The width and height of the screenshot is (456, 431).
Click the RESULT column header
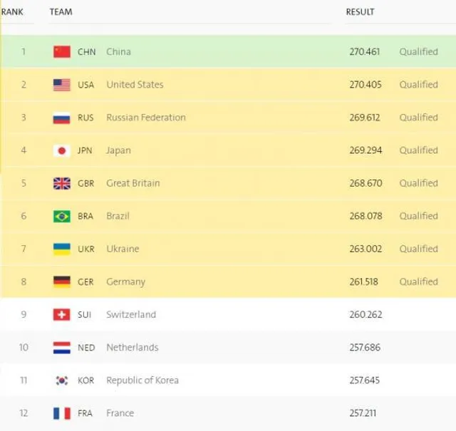pyautogui.click(x=360, y=12)
